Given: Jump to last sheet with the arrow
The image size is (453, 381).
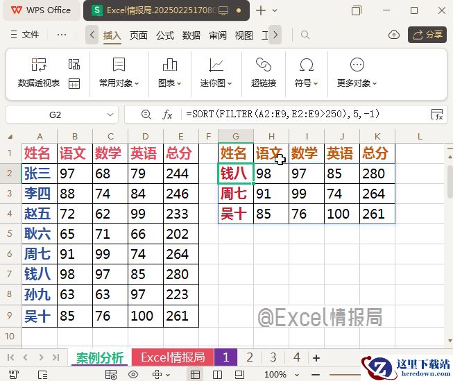Looking at the screenshot, I should pyautogui.click(x=55, y=357).
